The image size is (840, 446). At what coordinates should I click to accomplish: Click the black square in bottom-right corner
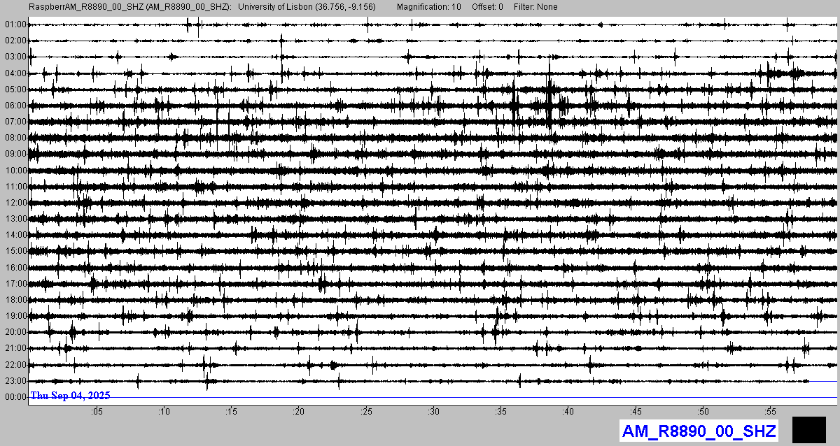(x=808, y=429)
